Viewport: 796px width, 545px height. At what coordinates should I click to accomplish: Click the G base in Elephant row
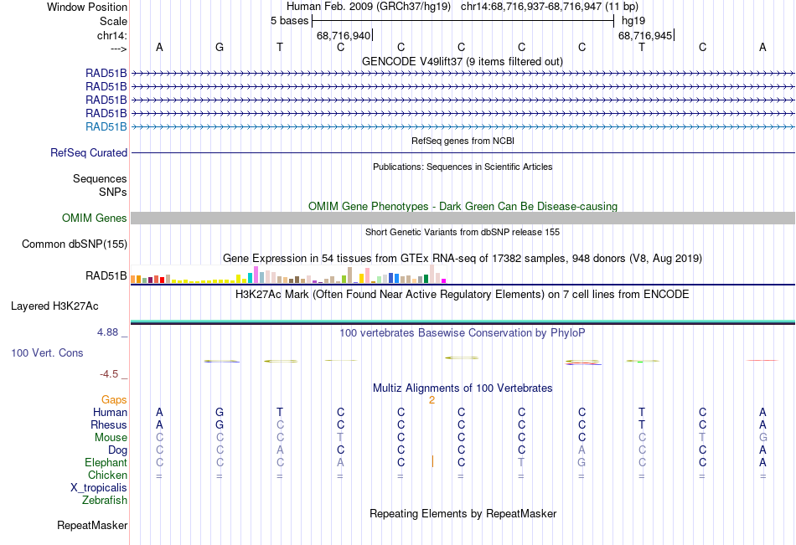click(581, 462)
